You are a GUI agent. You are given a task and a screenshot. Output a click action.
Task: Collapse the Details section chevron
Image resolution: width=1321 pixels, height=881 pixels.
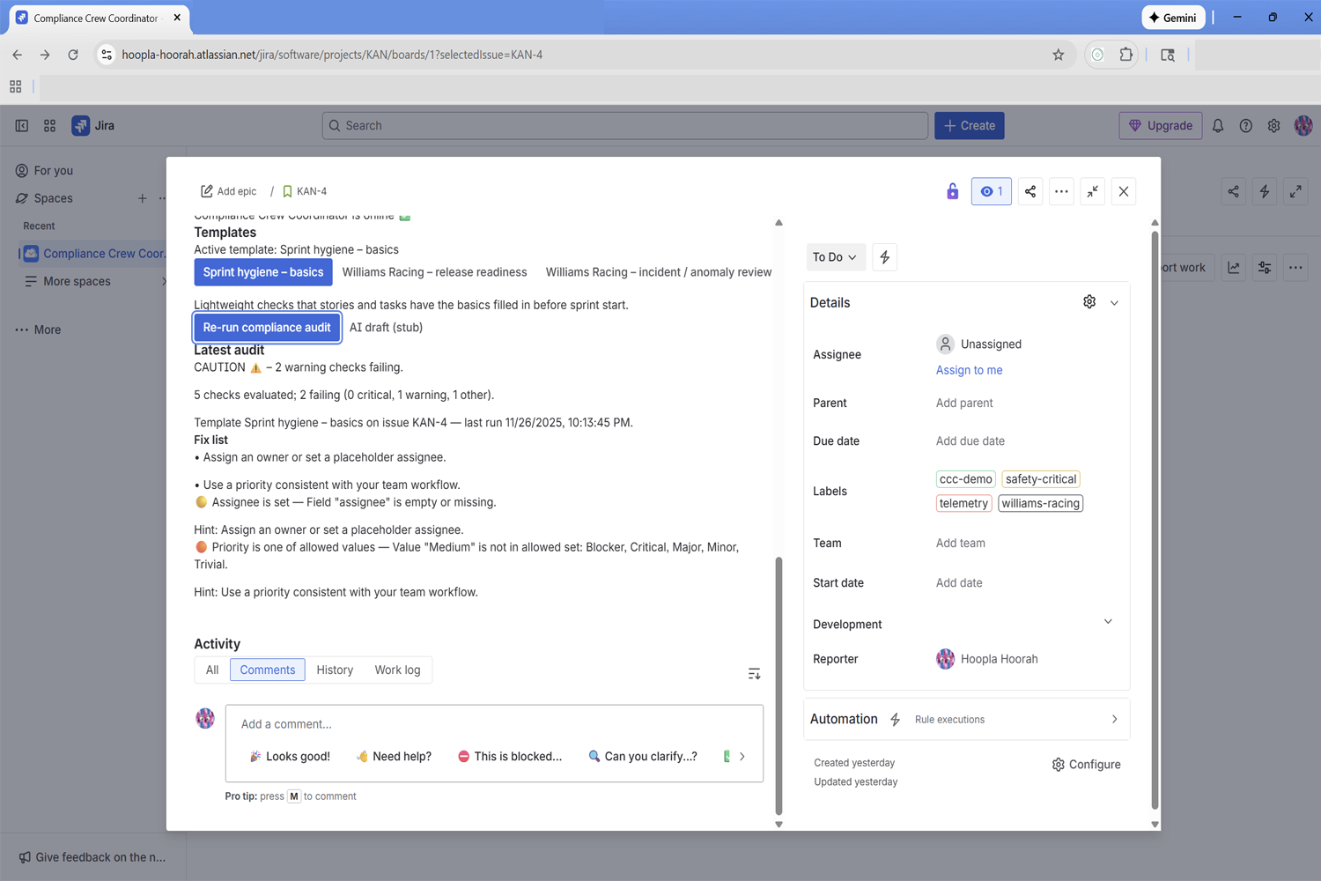click(1114, 302)
